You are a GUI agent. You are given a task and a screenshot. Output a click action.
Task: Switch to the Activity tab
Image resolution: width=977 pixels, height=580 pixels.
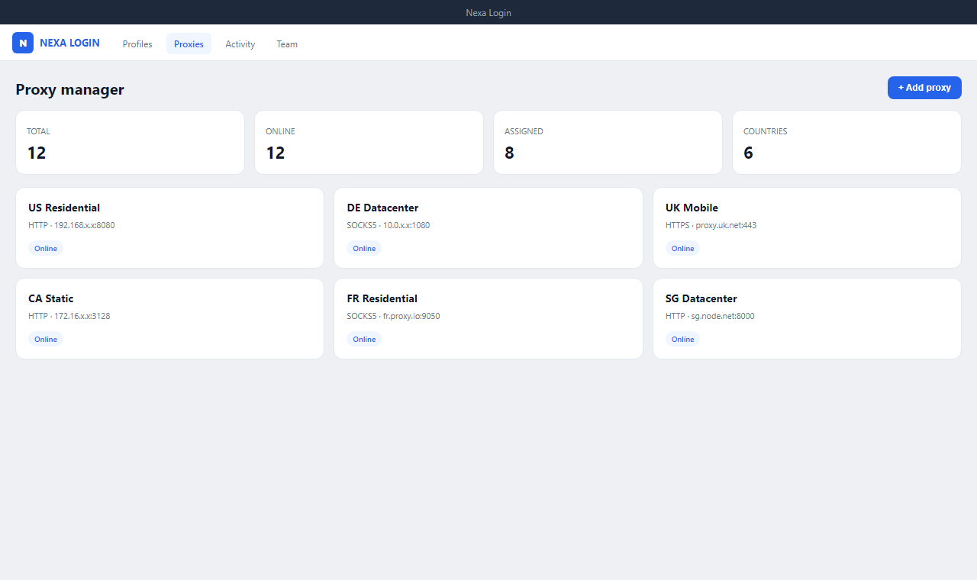(x=240, y=43)
